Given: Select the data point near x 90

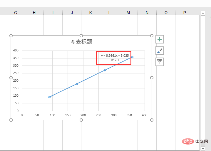Looking at the screenshot, I should (x=49, y=97).
